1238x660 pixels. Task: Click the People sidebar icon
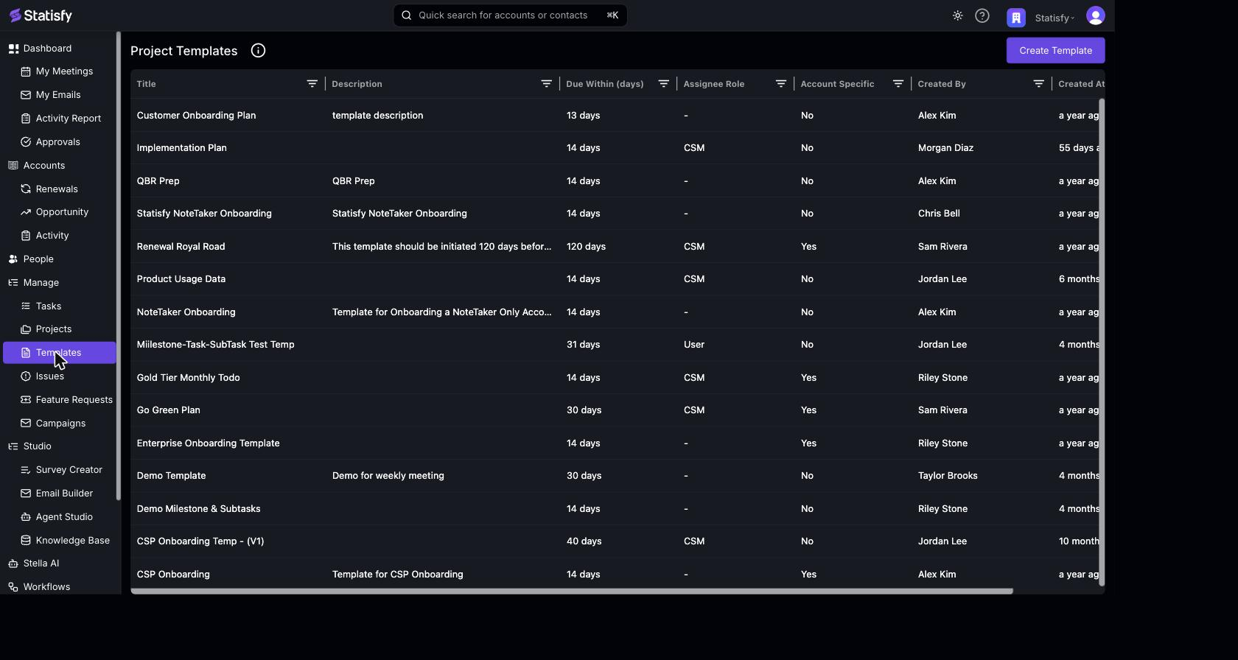pyautogui.click(x=13, y=259)
